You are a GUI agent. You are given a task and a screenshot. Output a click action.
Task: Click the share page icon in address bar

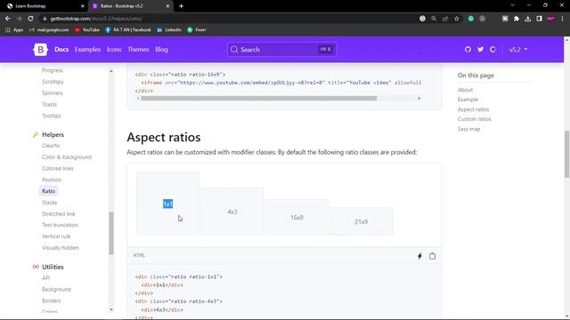(445, 19)
